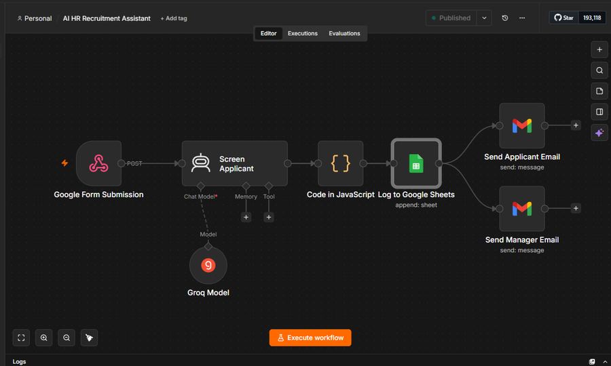The width and height of the screenshot is (611, 366).
Task: Click the POST output connector of webhook node
Action: [x=122, y=163]
